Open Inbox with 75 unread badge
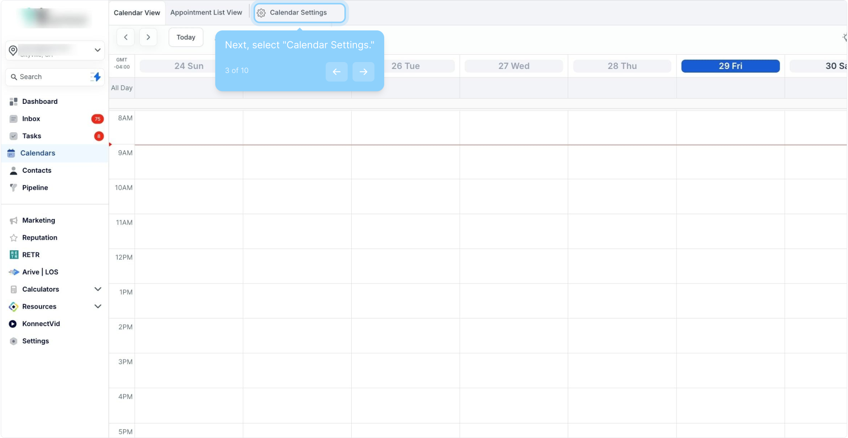This screenshot has width=848, height=438. pyautogui.click(x=31, y=119)
